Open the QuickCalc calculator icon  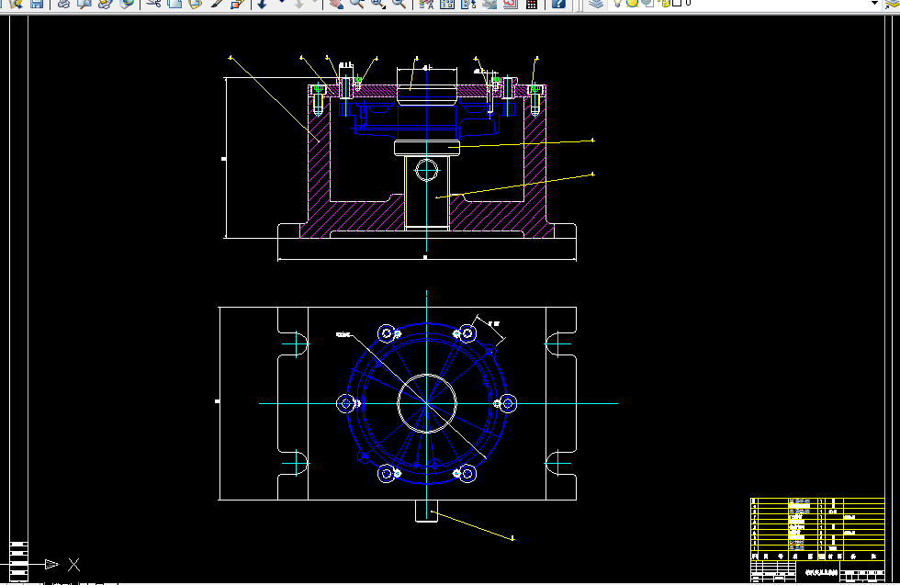point(532,4)
